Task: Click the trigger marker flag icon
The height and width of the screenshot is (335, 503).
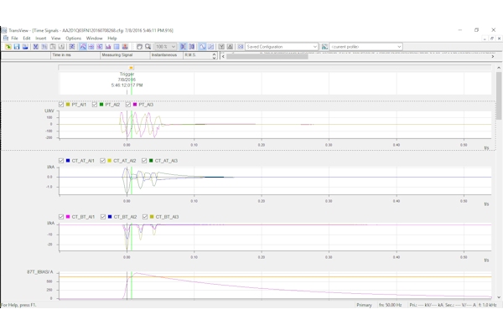Action: pos(132,69)
